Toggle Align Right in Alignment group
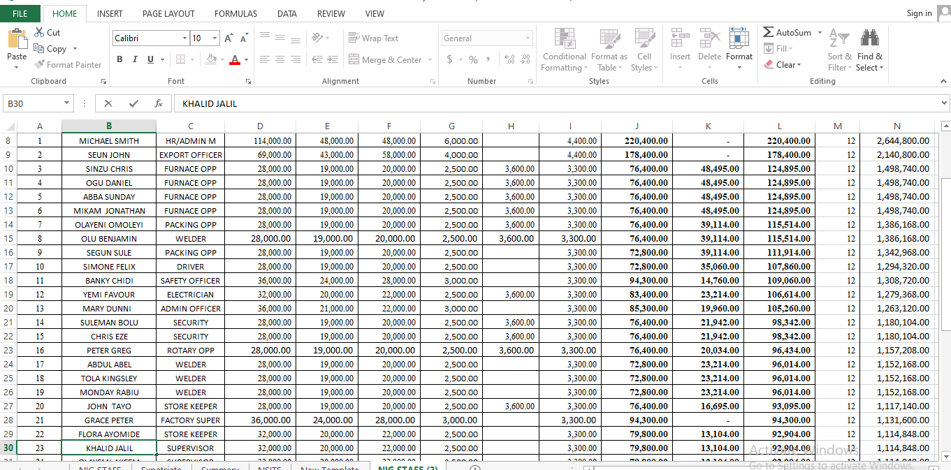This screenshot has height=470, width=951. coord(296,60)
